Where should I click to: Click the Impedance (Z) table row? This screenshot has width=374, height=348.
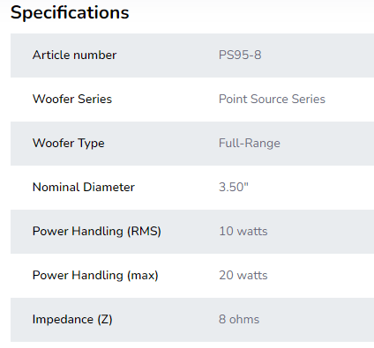pyautogui.click(x=192, y=320)
